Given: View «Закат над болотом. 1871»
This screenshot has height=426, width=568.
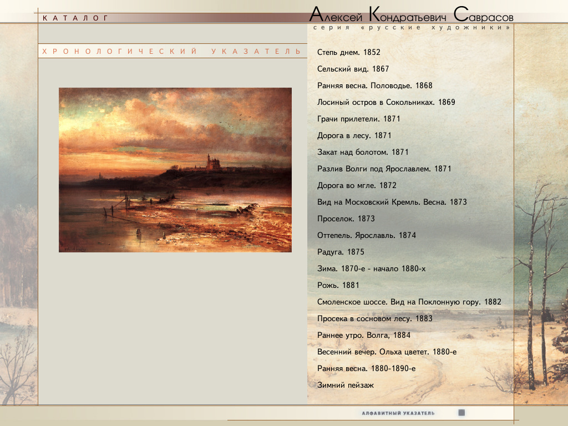Looking at the screenshot, I should click(363, 153).
